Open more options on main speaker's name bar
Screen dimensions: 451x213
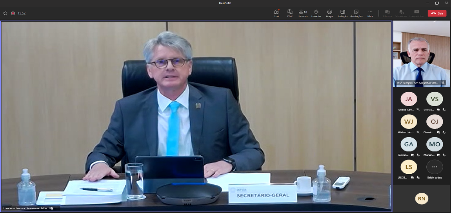pyautogui.click(x=56, y=208)
